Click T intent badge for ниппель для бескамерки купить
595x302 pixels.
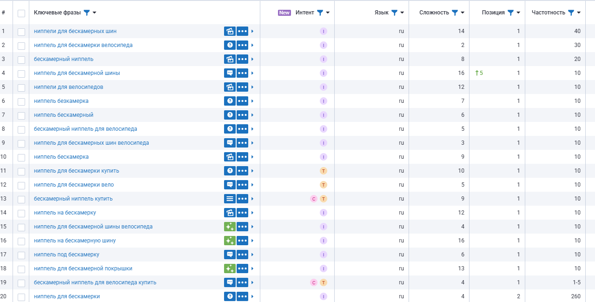324,171
